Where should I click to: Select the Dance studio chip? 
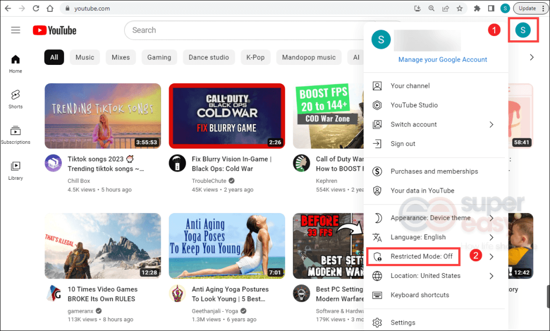pos(209,57)
